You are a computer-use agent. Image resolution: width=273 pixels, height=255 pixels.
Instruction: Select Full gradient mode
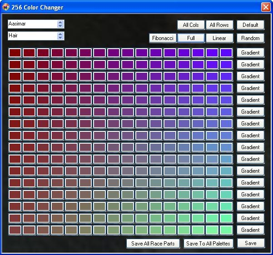[191, 38]
